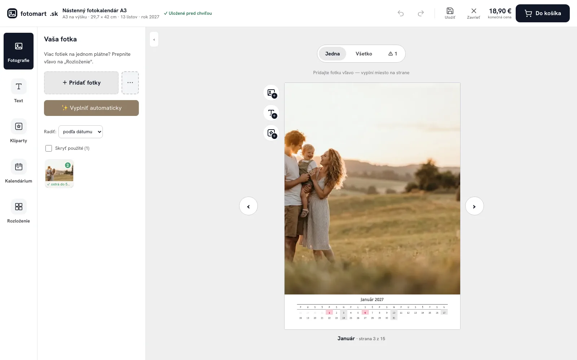Switch to Všetko view tab
577x360 pixels.
coord(364,54)
